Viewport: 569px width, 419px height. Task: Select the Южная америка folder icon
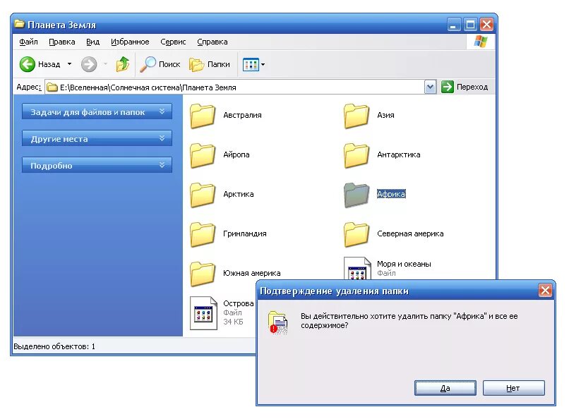pos(203,274)
